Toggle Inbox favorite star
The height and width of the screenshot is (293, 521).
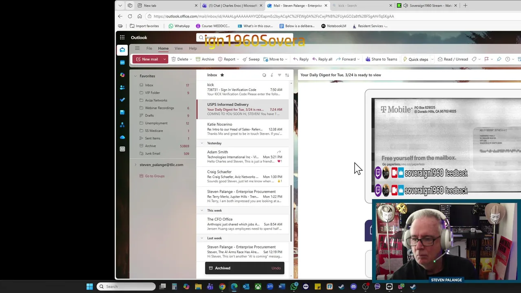point(222,75)
